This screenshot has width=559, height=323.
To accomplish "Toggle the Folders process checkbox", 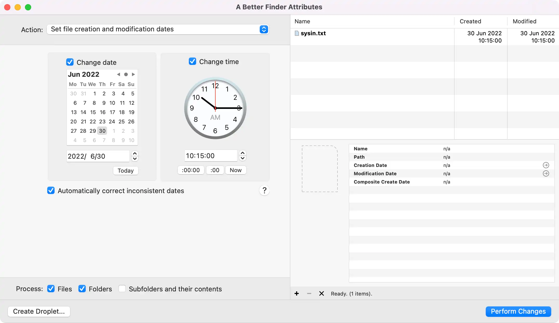I will click(x=82, y=289).
